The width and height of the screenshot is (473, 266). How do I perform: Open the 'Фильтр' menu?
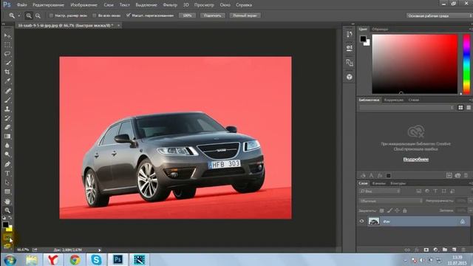click(170, 5)
